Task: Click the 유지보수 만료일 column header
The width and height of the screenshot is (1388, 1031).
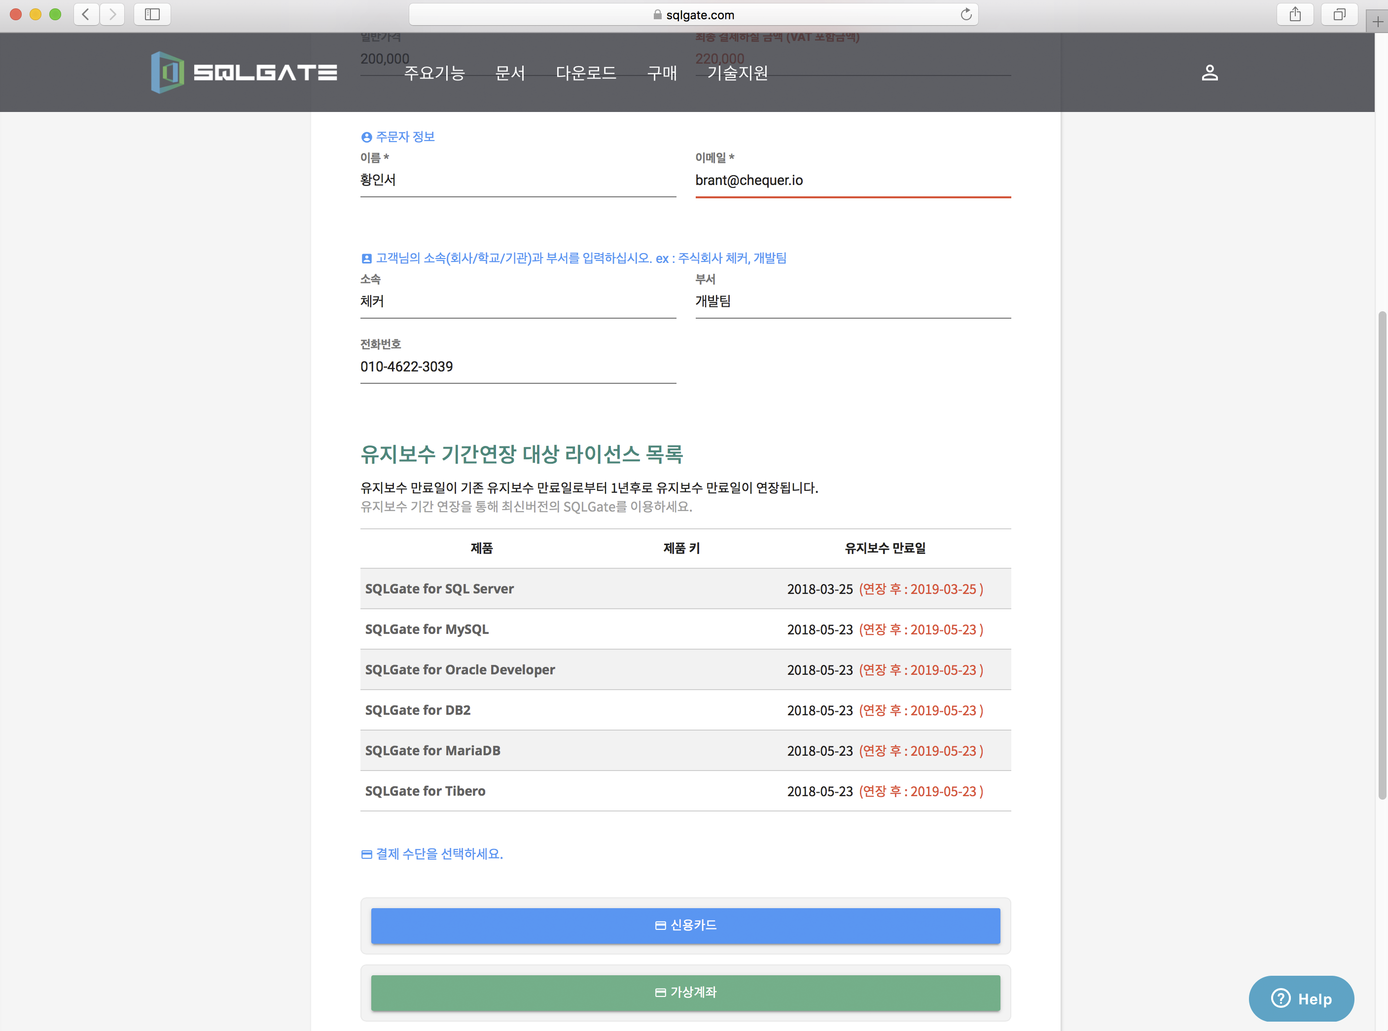Action: [885, 548]
